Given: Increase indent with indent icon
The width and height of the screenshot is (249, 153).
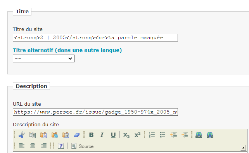Looking at the screenshot, I should tap(185, 135).
